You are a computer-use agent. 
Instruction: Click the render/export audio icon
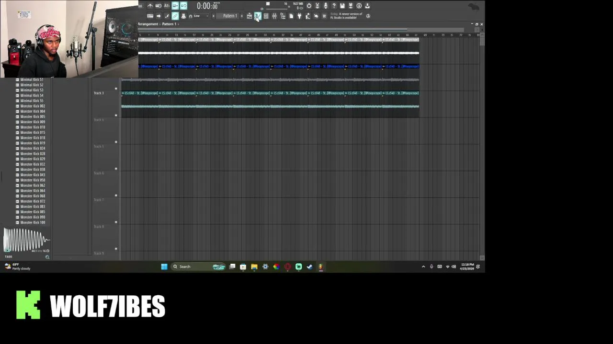[351, 6]
